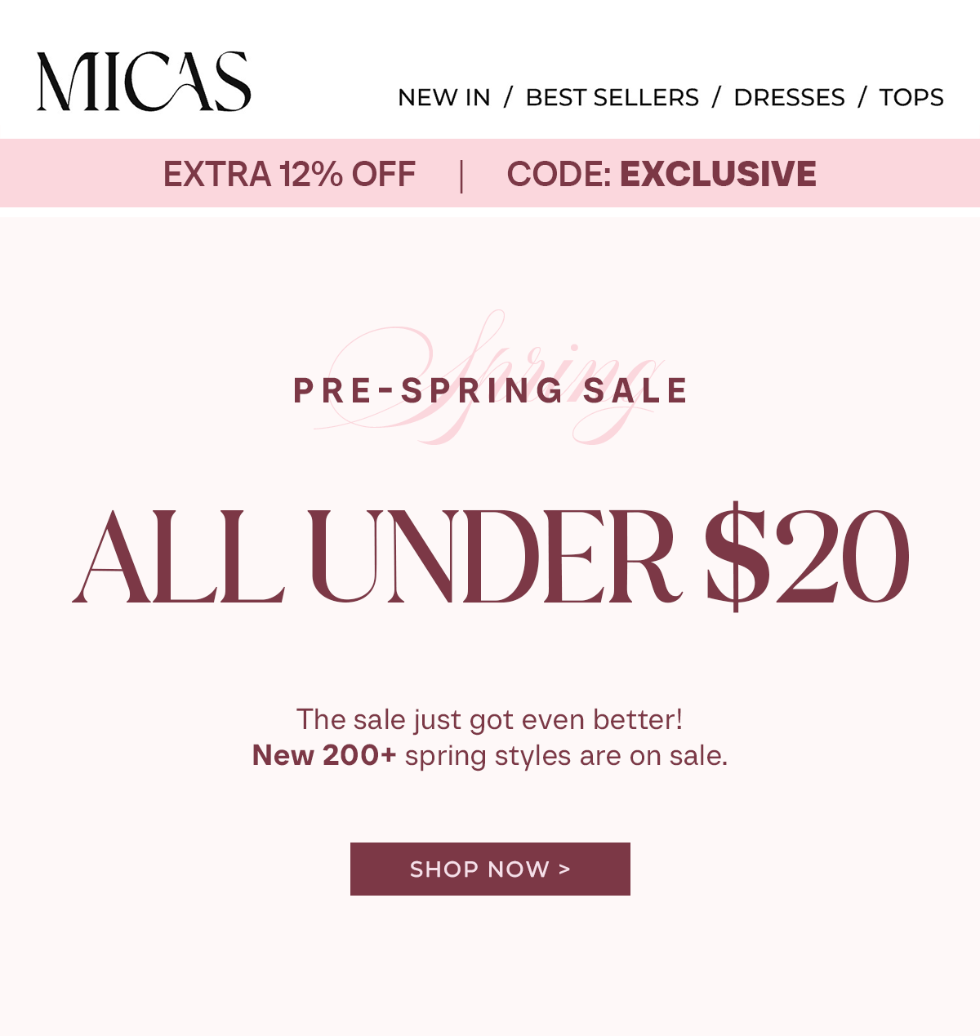This screenshot has height=1036, width=980.
Task: Select the TOPS navigation link
Action: click(911, 97)
